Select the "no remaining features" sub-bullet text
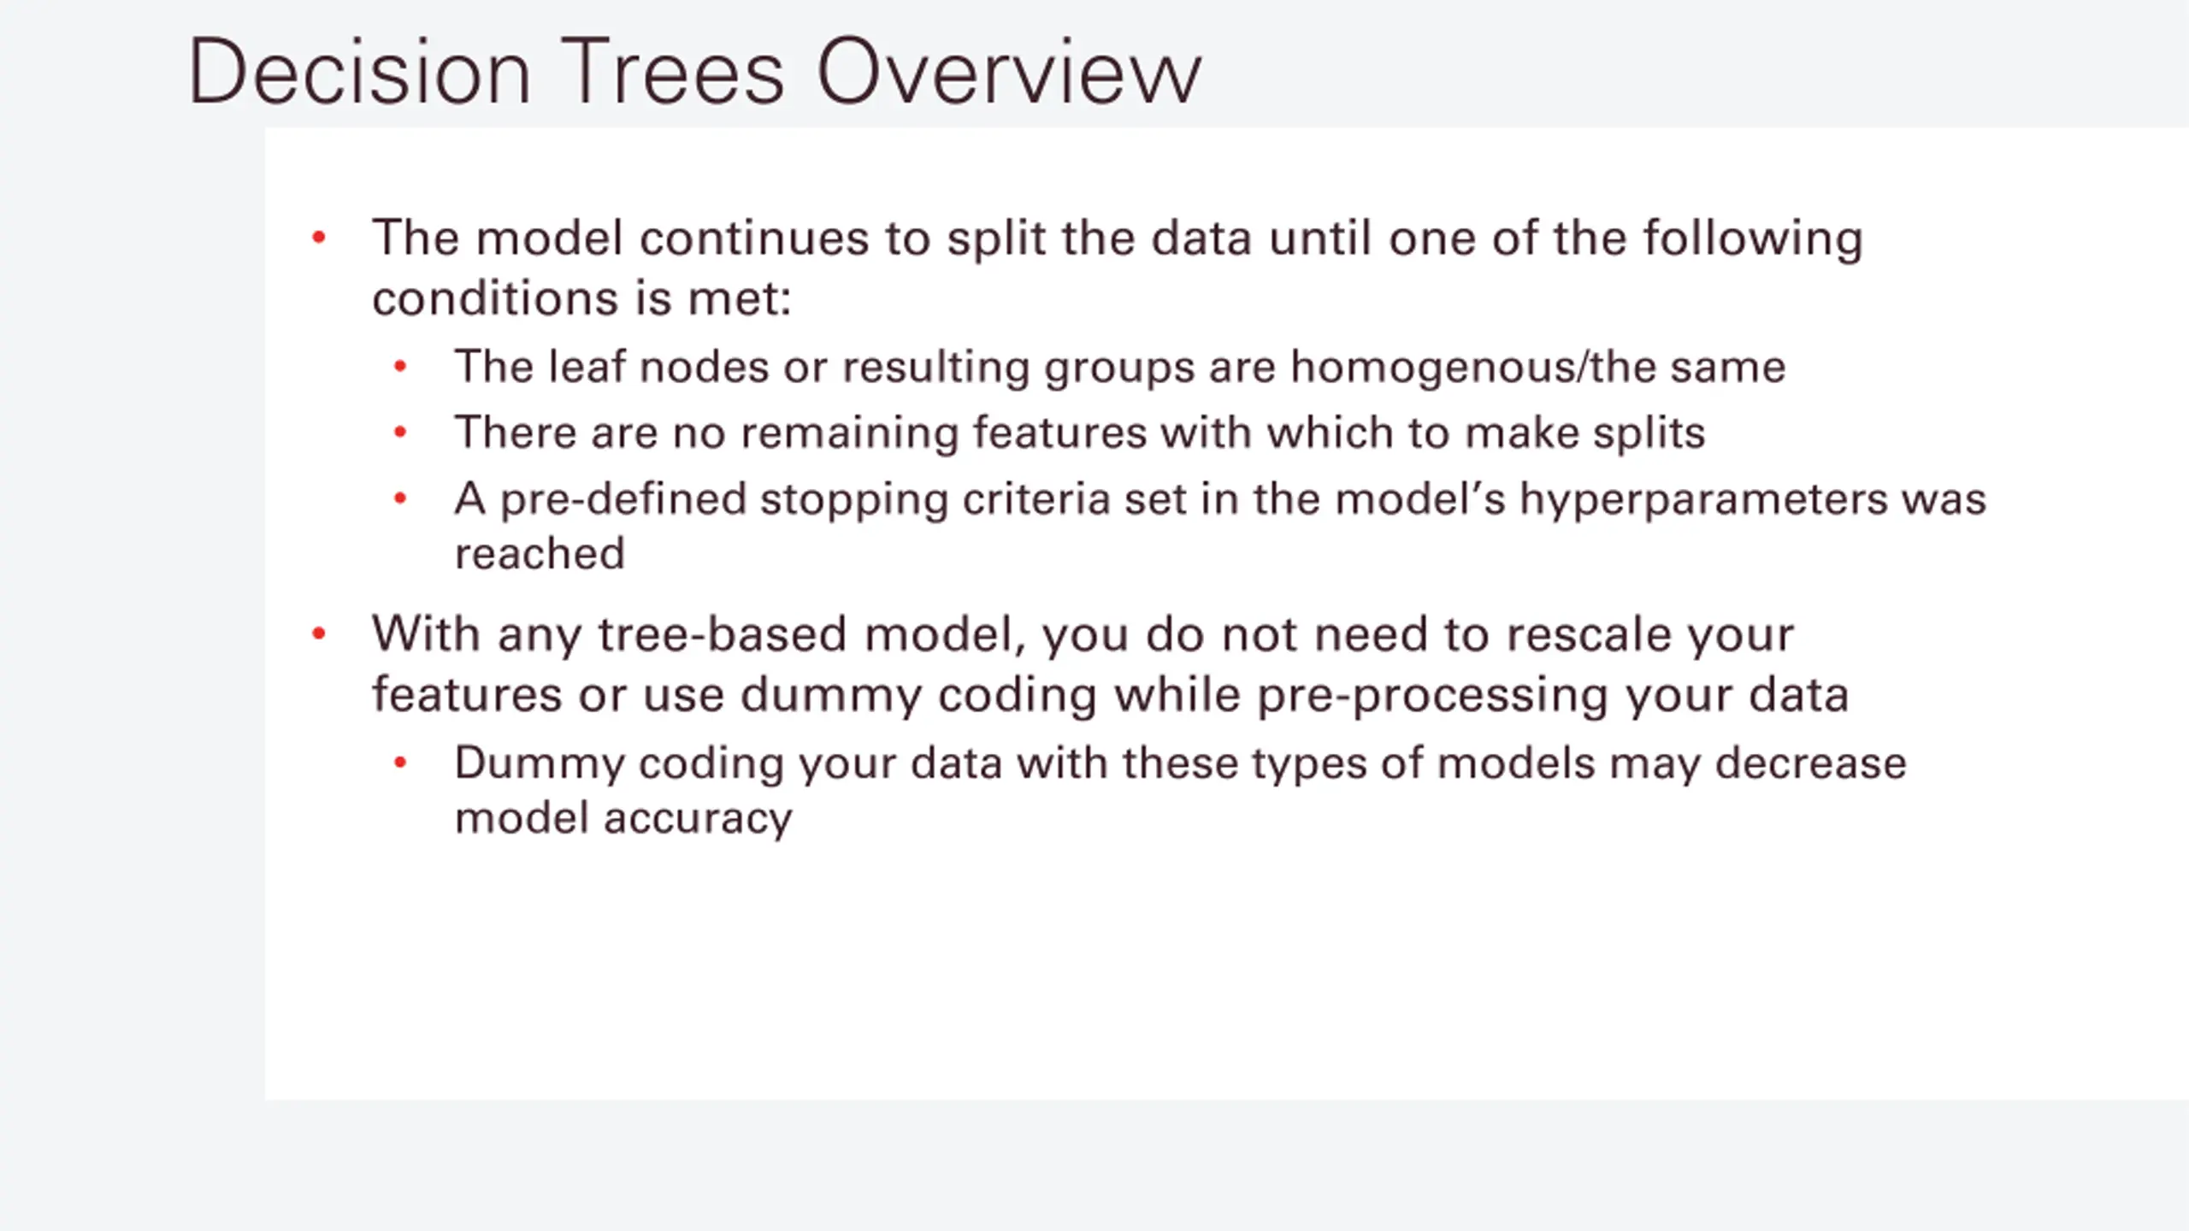Viewport: 2189px width, 1231px height. (x=1080, y=433)
